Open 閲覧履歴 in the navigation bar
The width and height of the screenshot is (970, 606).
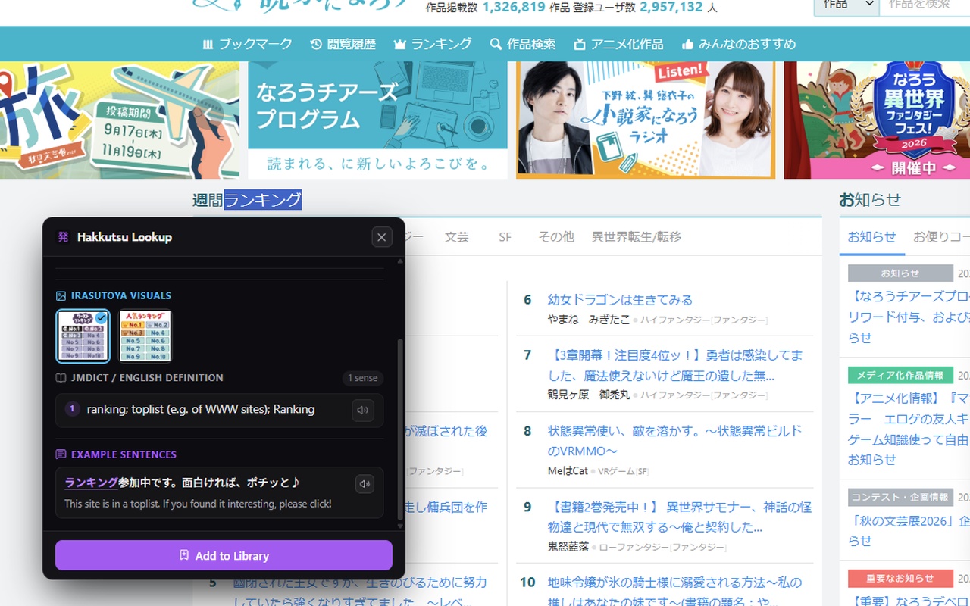coord(343,44)
